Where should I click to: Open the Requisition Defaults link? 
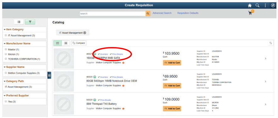click(x=188, y=13)
